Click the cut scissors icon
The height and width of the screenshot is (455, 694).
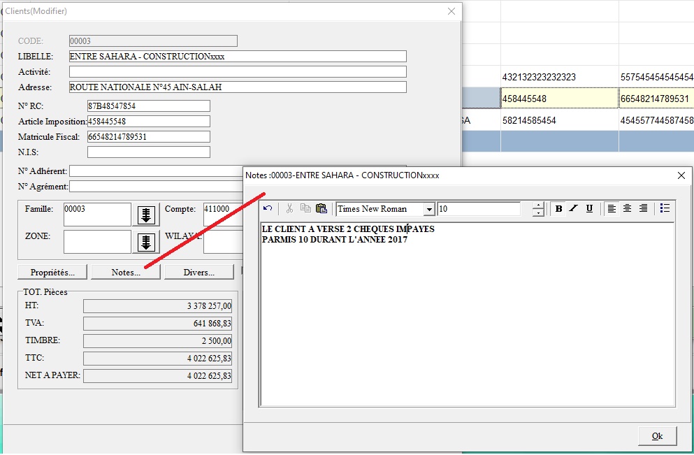coord(289,208)
